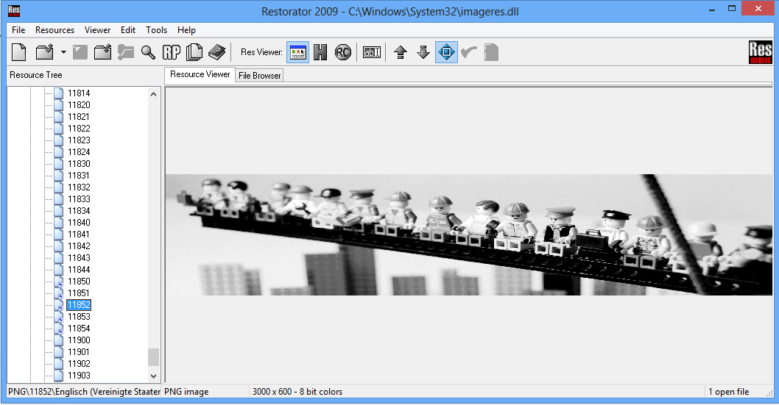Image resolution: width=779 pixels, height=405 pixels.
Task: Click the Copy pages icon
Action: pos(194,52)
